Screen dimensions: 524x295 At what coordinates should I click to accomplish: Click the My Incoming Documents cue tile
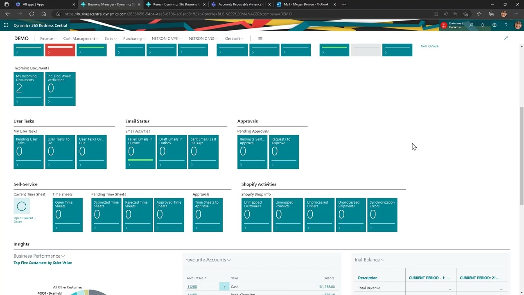28,88
